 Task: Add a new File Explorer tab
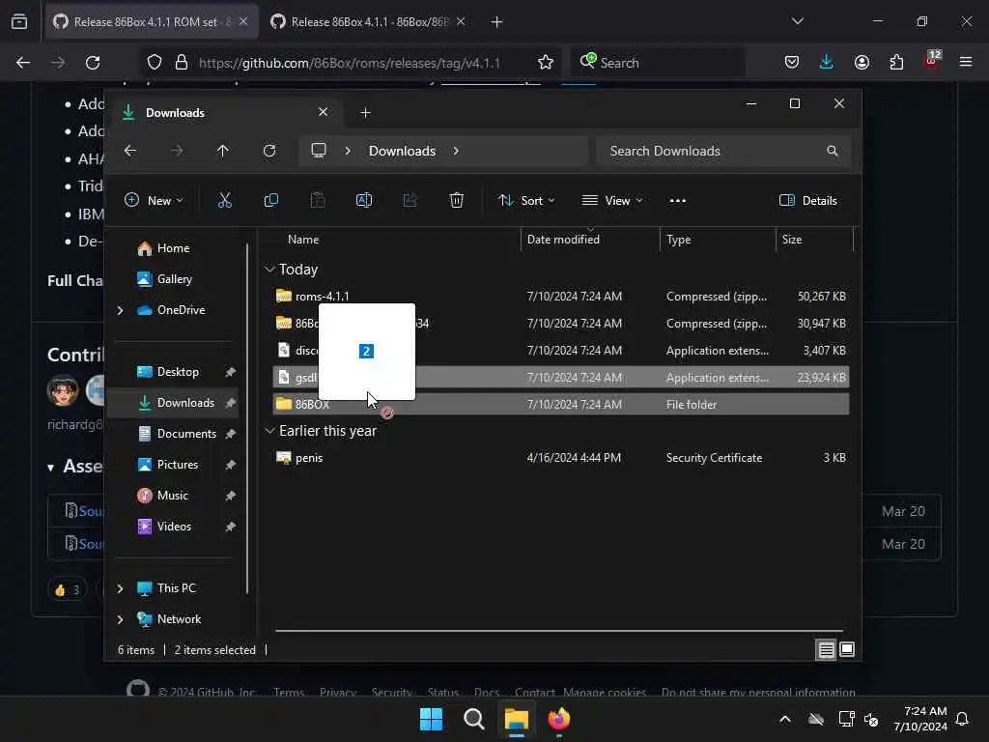[365, 112]
